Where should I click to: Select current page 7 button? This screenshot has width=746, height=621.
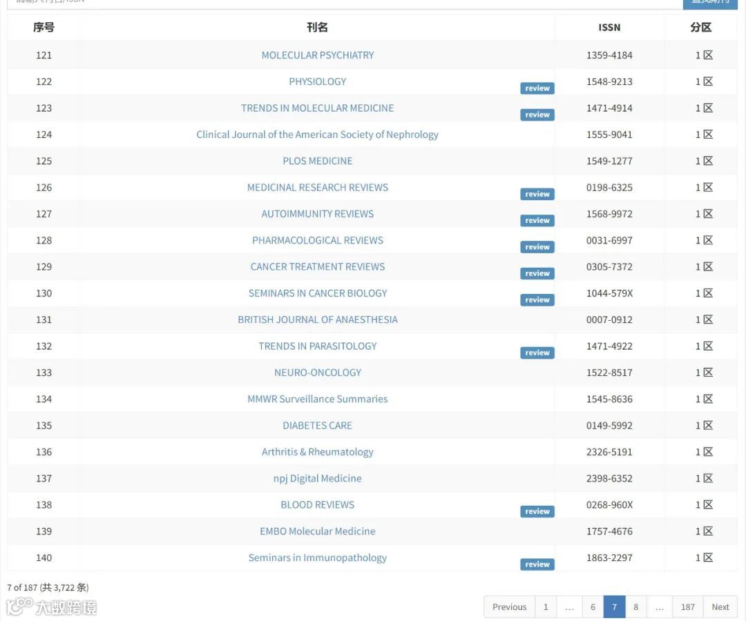(614, 607)
